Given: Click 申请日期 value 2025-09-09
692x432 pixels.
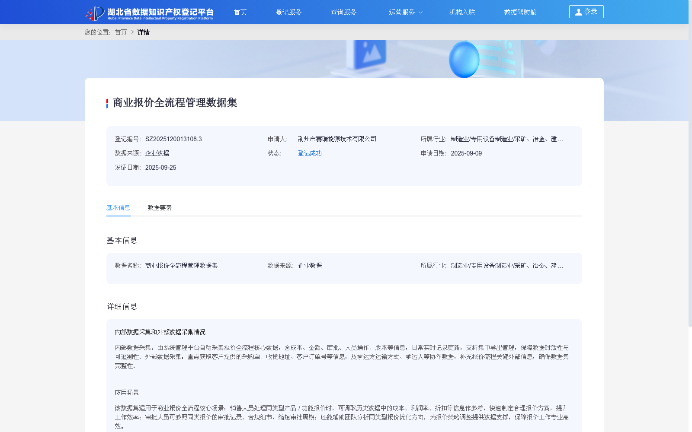Looking at the screenshot, I should (466, 153).
